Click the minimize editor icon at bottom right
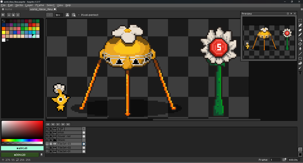This screenshot has width=303, height=163. pyautogui.click(x=300, y=150)
